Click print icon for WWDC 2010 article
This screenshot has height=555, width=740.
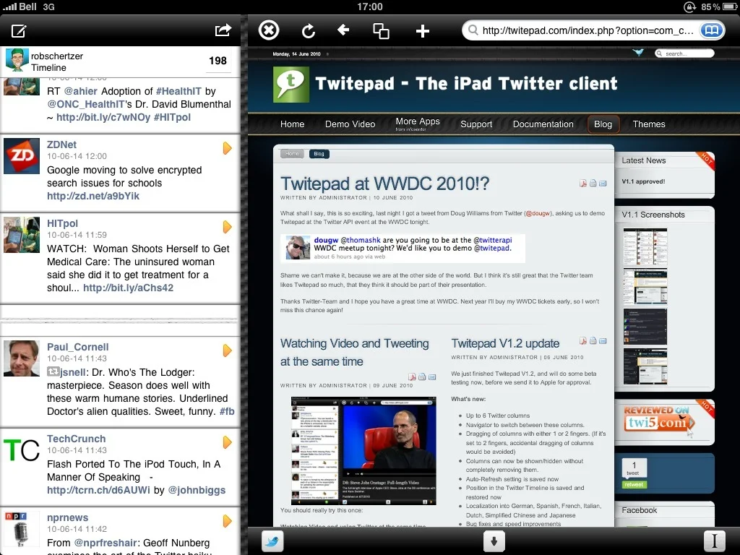593,183
